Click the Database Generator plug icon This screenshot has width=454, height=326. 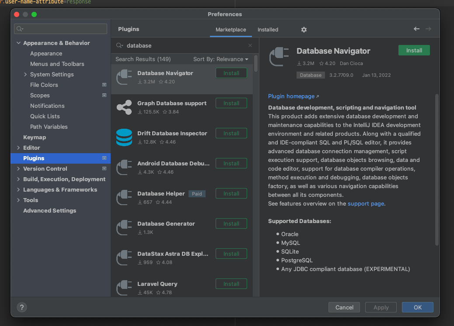point(124,228)
